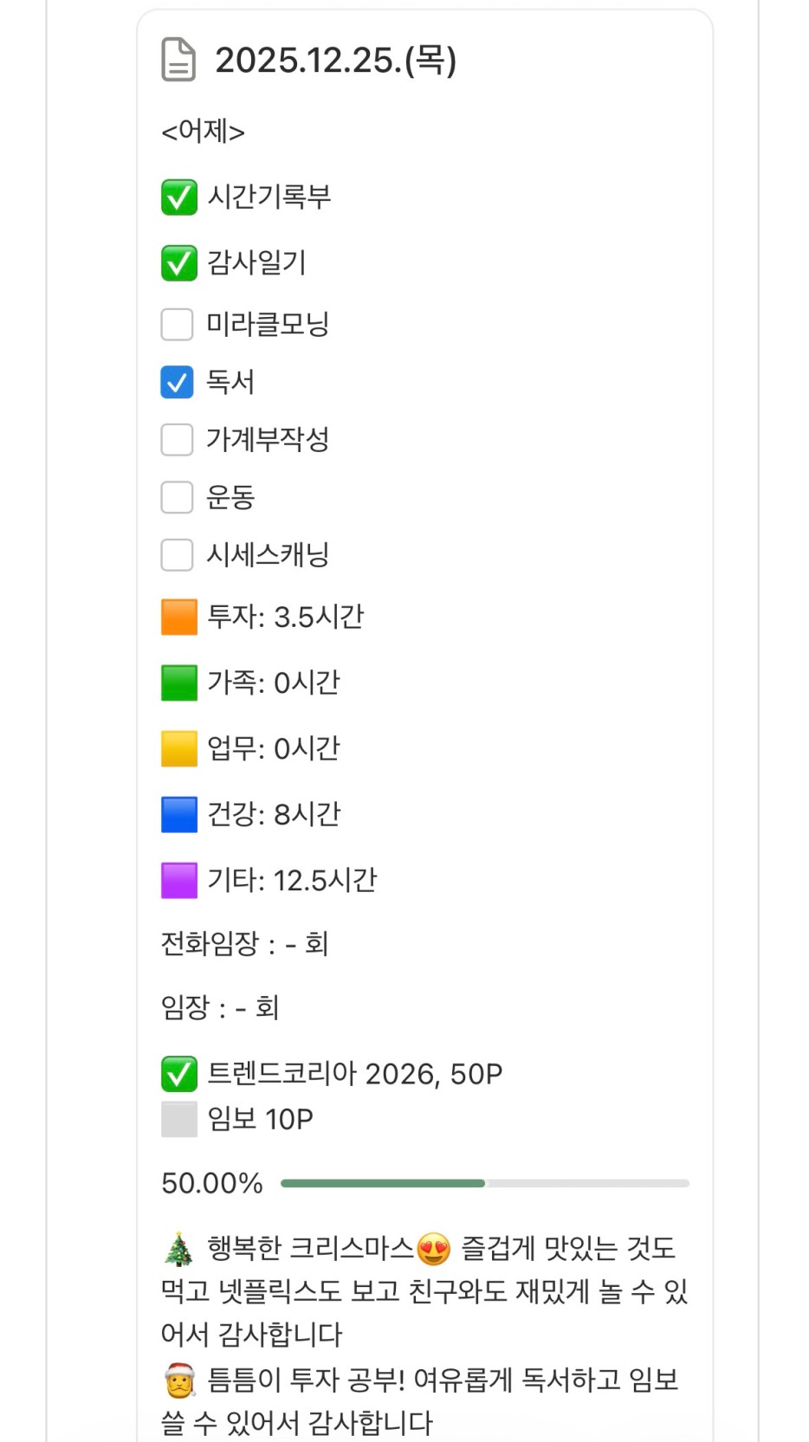Click the green check emoji beside 트렌드코리아 2026

pos(178,1074)
